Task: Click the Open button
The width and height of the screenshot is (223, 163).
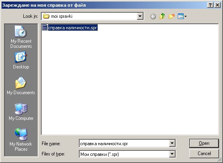Action: tap(204, 143)
